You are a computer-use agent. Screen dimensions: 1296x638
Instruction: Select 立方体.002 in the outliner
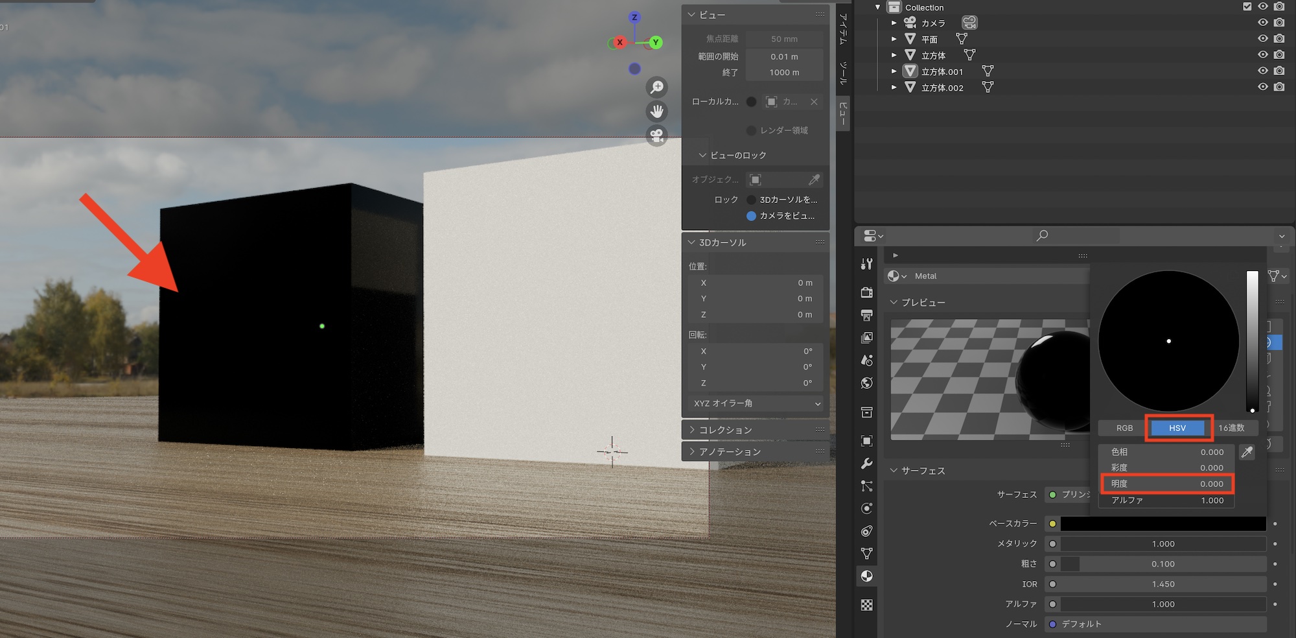tap(942, 88)
